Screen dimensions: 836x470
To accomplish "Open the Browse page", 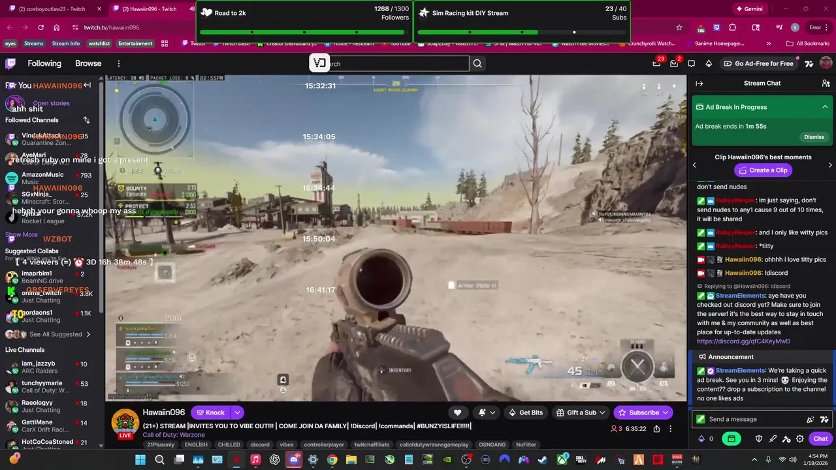I will 88,63.
